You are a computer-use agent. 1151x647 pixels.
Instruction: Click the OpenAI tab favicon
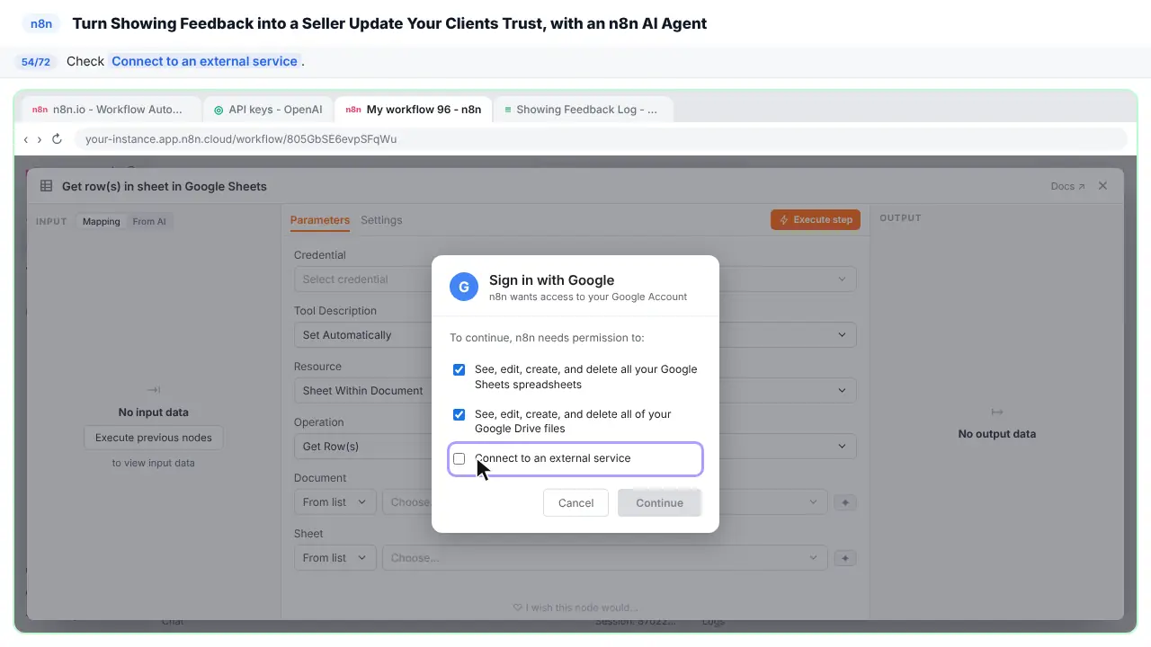click(x=219, y=110)
